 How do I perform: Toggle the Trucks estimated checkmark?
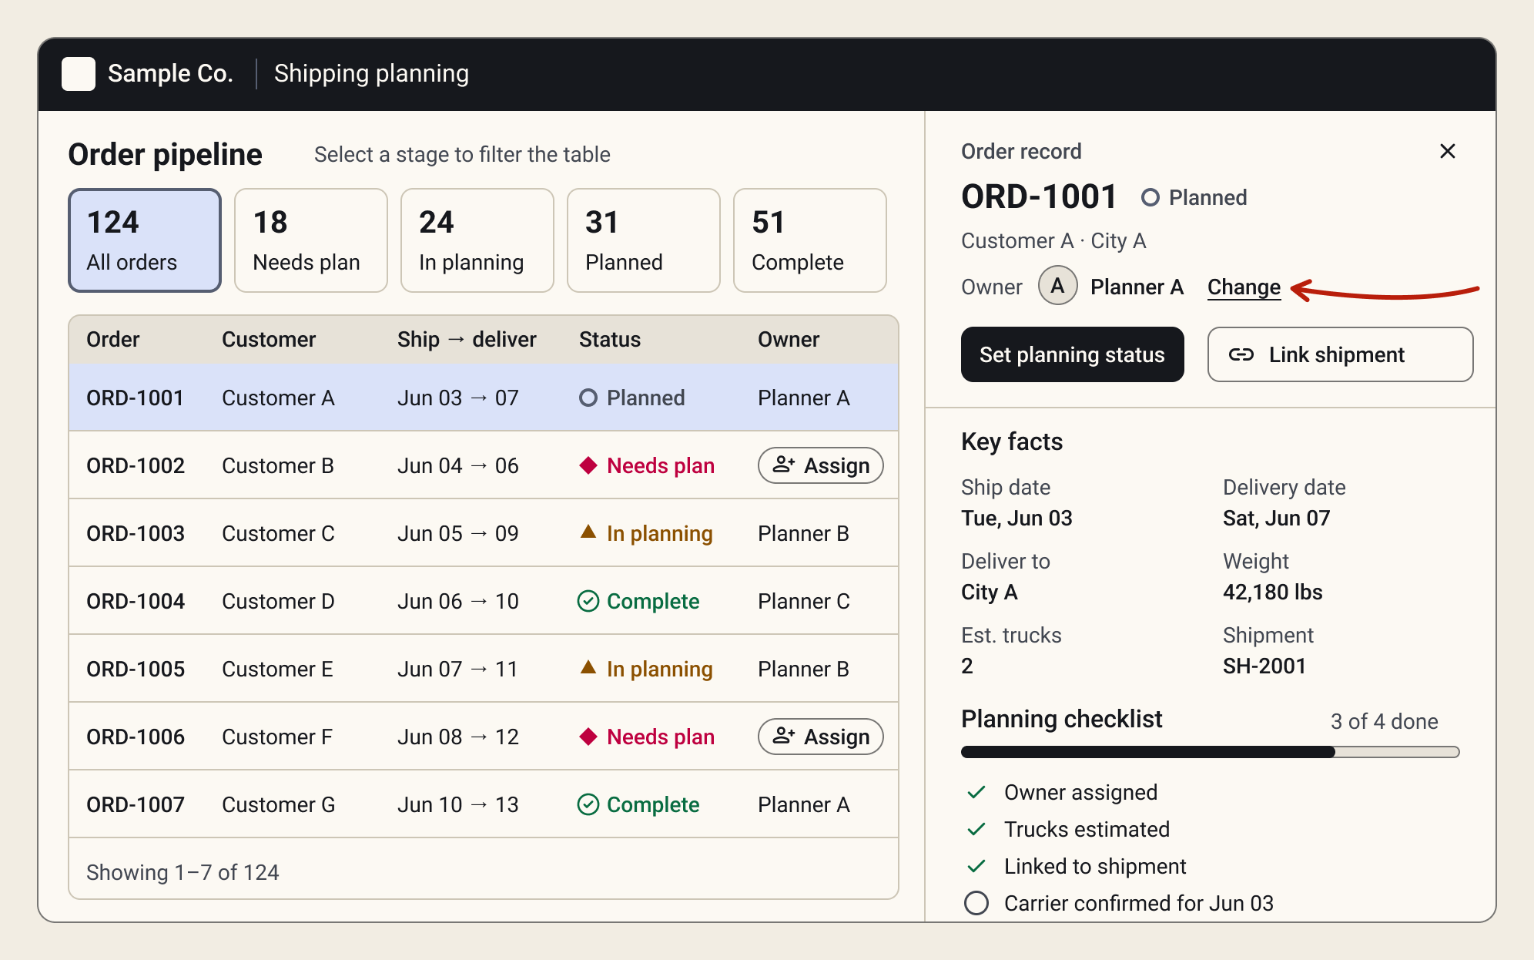pos(976,829)
